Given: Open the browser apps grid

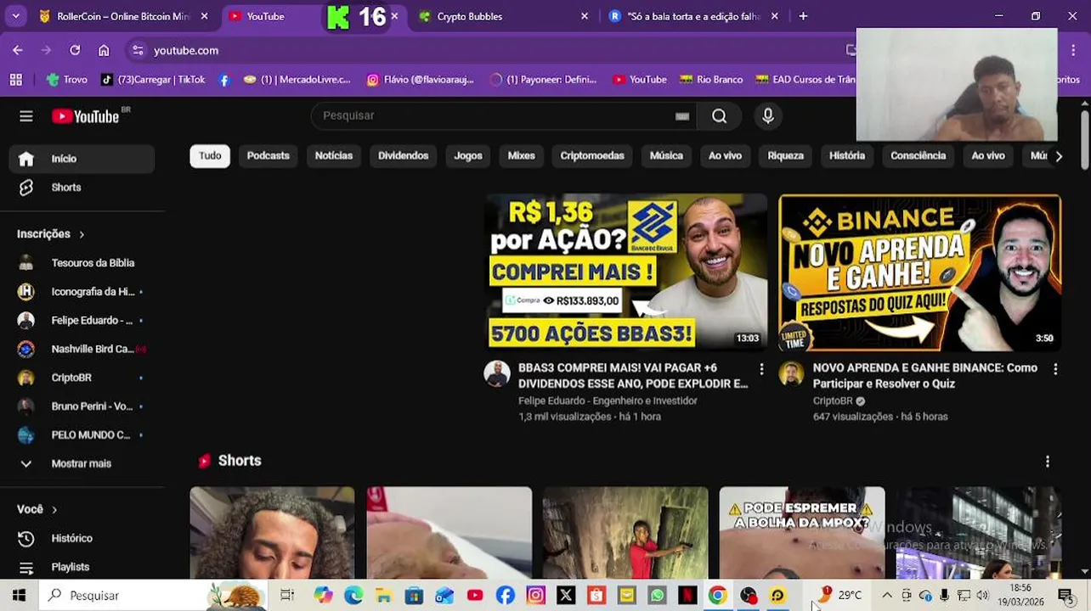Looking at the screenshot, I should (15, 80).
